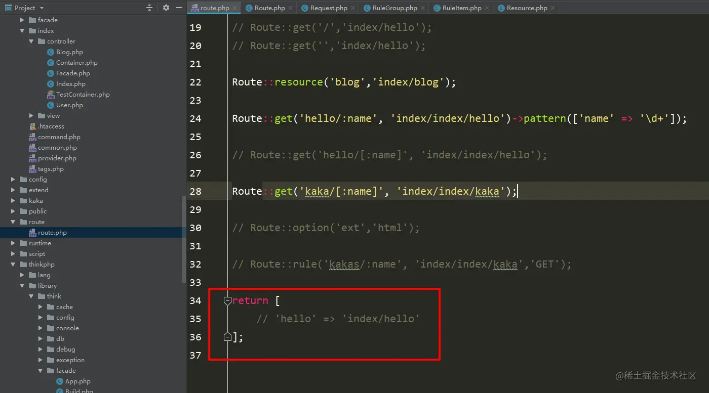Expand the console folder arrow
The width and height of the screenshot is (709, 393).
coord(41,328)
